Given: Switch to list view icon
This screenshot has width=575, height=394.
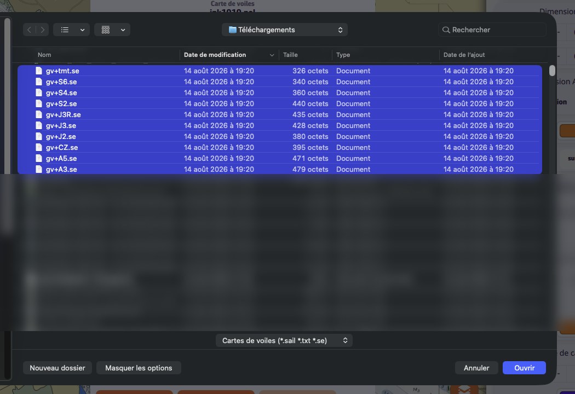Looking at the screenshot, I should [x=65, y=30].
